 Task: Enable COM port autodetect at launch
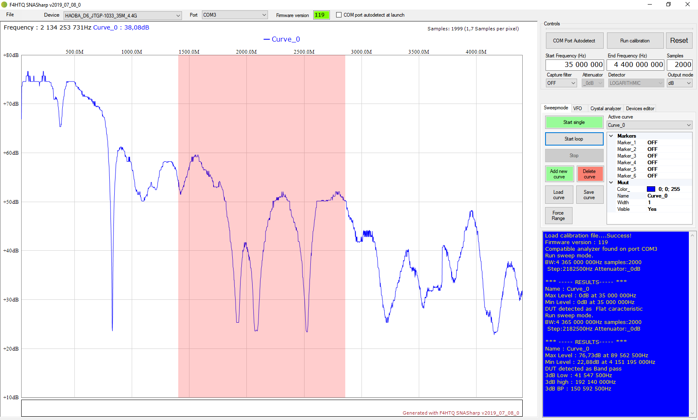pyautogui.click(x=339, y=15)
